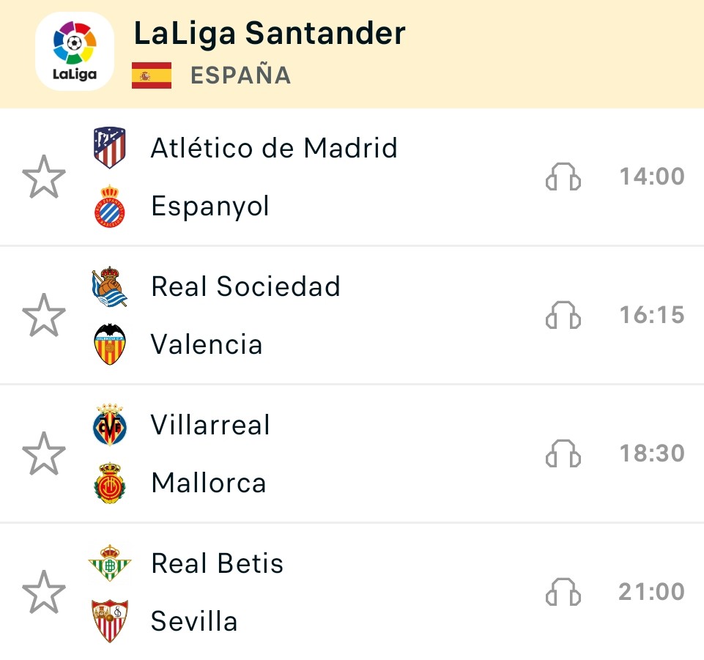
Task: Open Real Sociedad team name
Action: coord(245,286)
